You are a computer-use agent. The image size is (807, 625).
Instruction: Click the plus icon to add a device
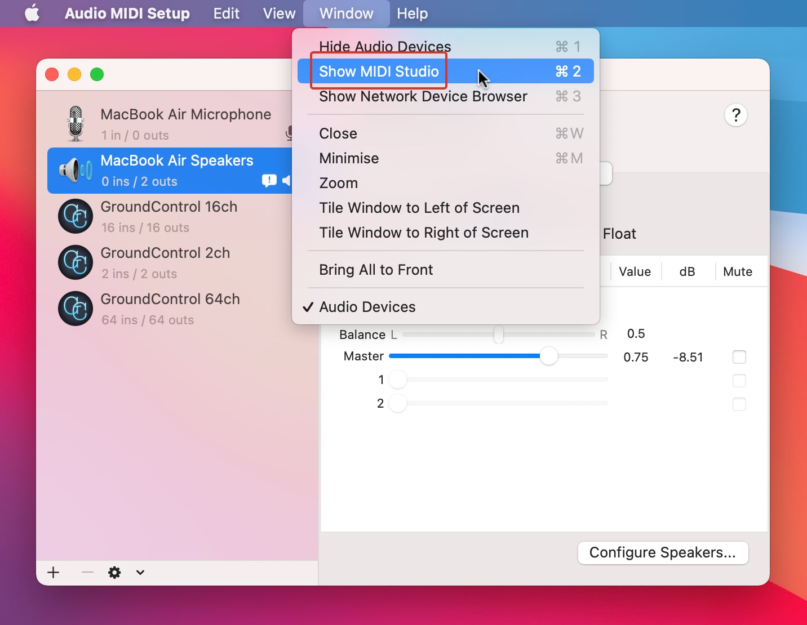[54, 573]
